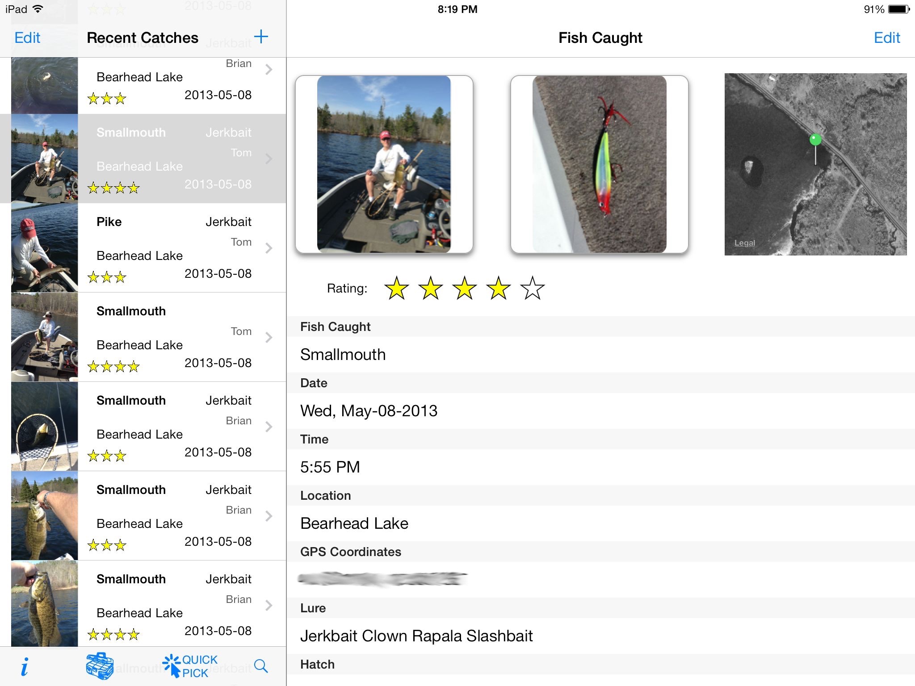Set rating to five stars
The width and height of the screenshot is (915, 686).
(532, 288)
